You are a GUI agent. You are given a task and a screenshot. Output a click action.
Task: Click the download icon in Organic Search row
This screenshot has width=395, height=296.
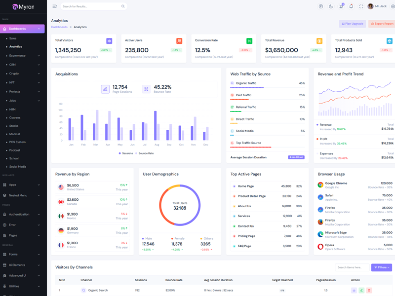[x=354, y=291]
